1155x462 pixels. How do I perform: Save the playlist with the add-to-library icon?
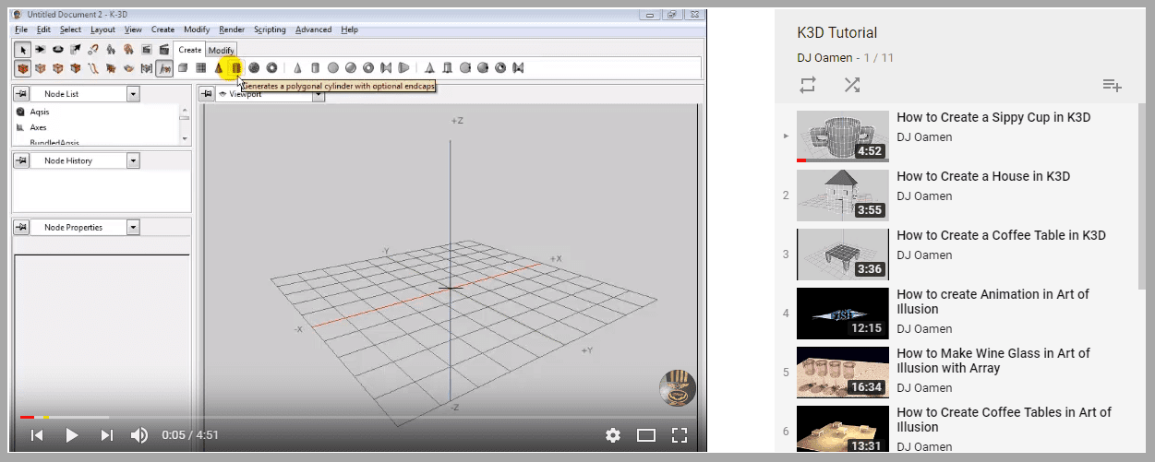point(1112,86)
